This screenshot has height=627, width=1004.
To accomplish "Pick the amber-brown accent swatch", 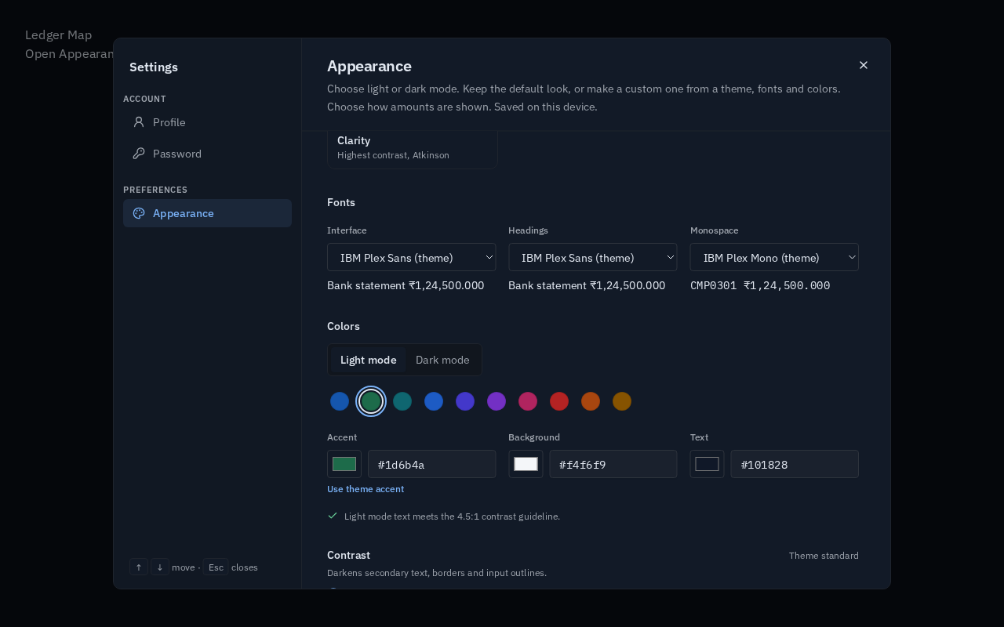I will (x=622, y=401).
